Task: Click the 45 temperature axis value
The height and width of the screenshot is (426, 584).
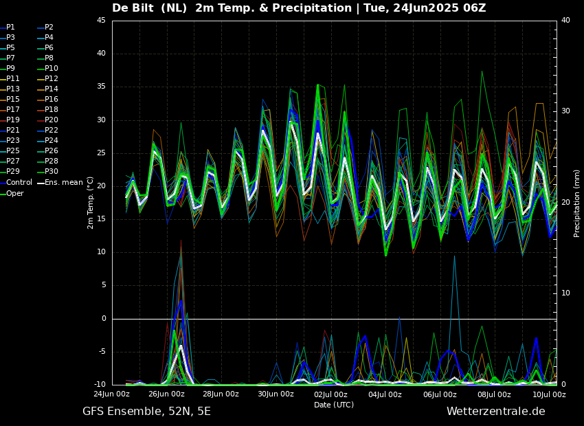Action: click(101, 21)
